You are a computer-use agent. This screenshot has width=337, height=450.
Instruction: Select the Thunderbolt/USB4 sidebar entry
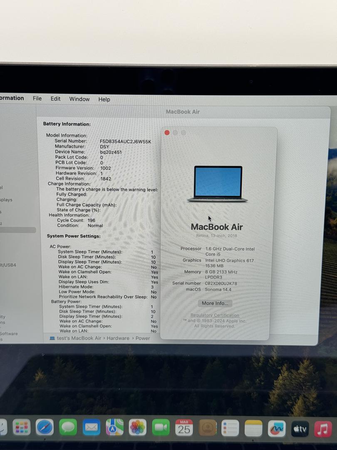tap(8, 265)
